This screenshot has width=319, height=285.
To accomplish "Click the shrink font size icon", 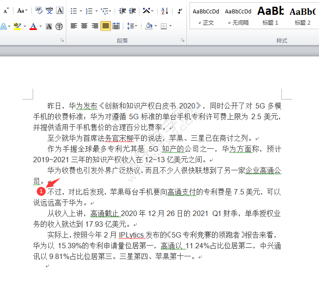I will [6, 11].
